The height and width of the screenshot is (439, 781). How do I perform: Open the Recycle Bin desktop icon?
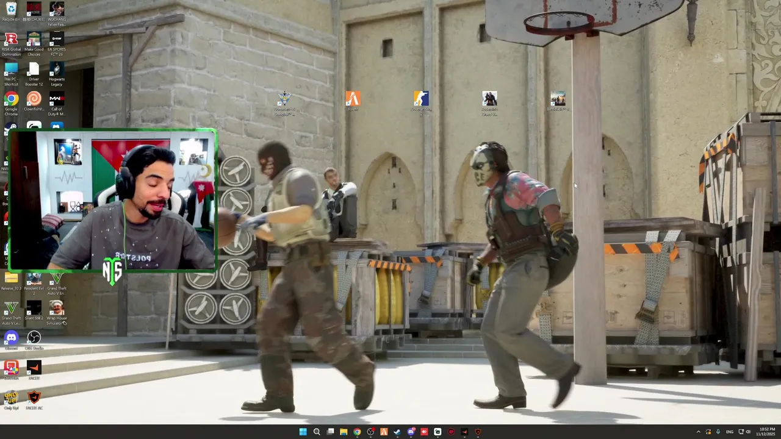click(x=11, y=12)
